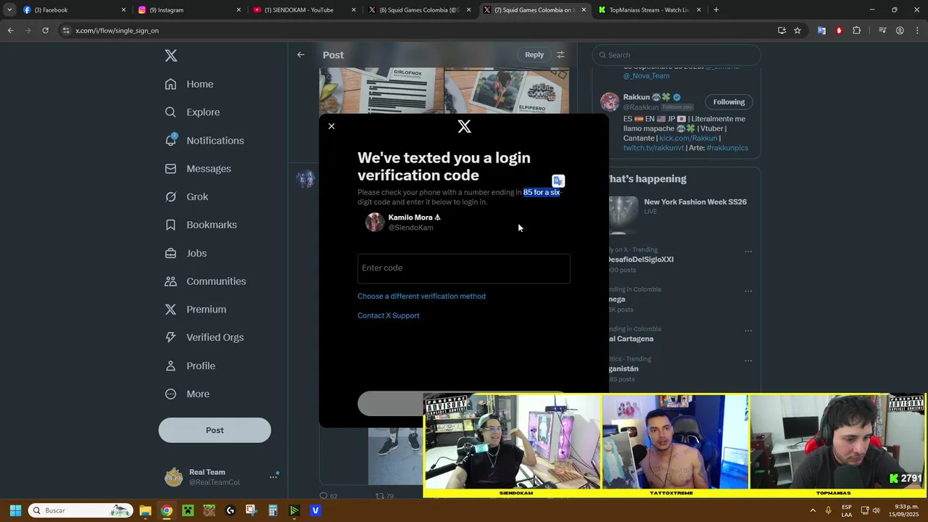This screenshot has width=928, height=522.
Task: Click the large Post button
Action: pyautogui.click(x=215, y=430)
